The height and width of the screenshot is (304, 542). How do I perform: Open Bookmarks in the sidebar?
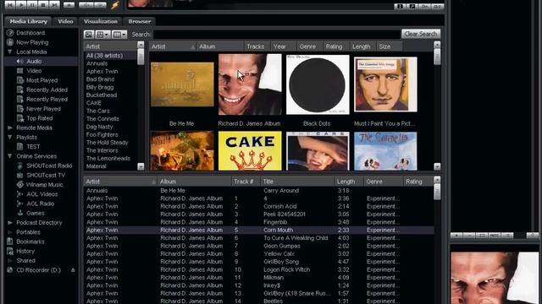30,242
